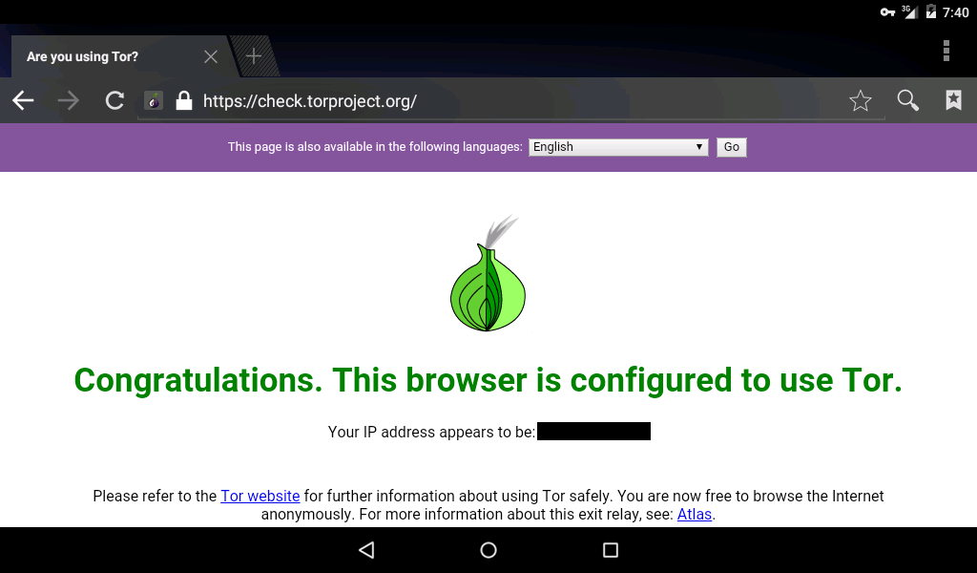Open the three-dot overflow menu

946,51
